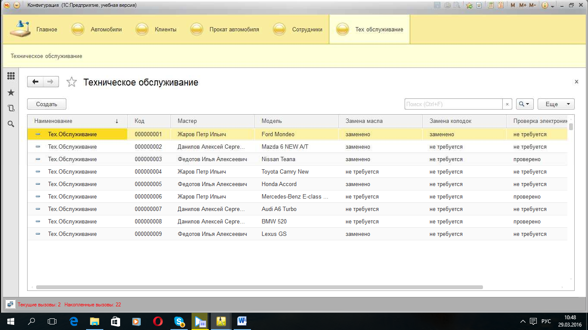Select row icon for code 000000007
The width and height of the screenshot is (588, 330).
(x=38, y=209)
